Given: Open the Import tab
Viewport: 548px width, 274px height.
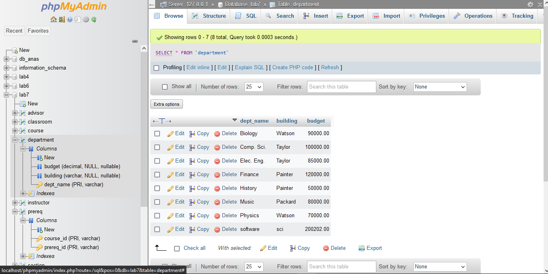Looking at the screenshot, I should tap(386, 16).
